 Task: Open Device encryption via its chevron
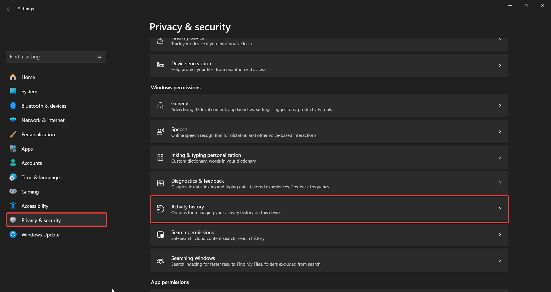[500, 66]
